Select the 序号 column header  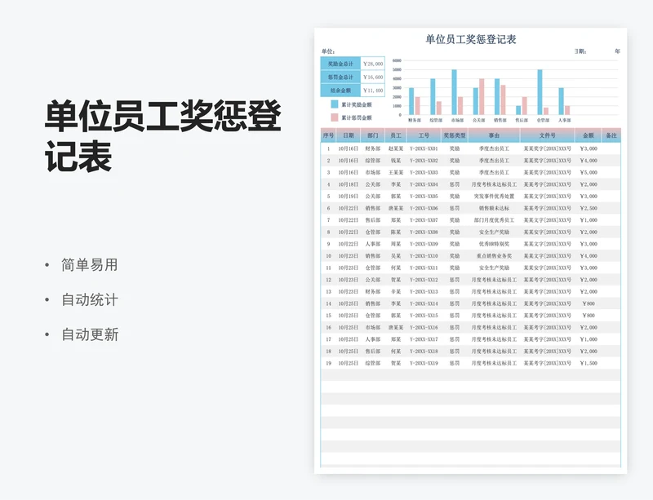(x=328, y=135)
